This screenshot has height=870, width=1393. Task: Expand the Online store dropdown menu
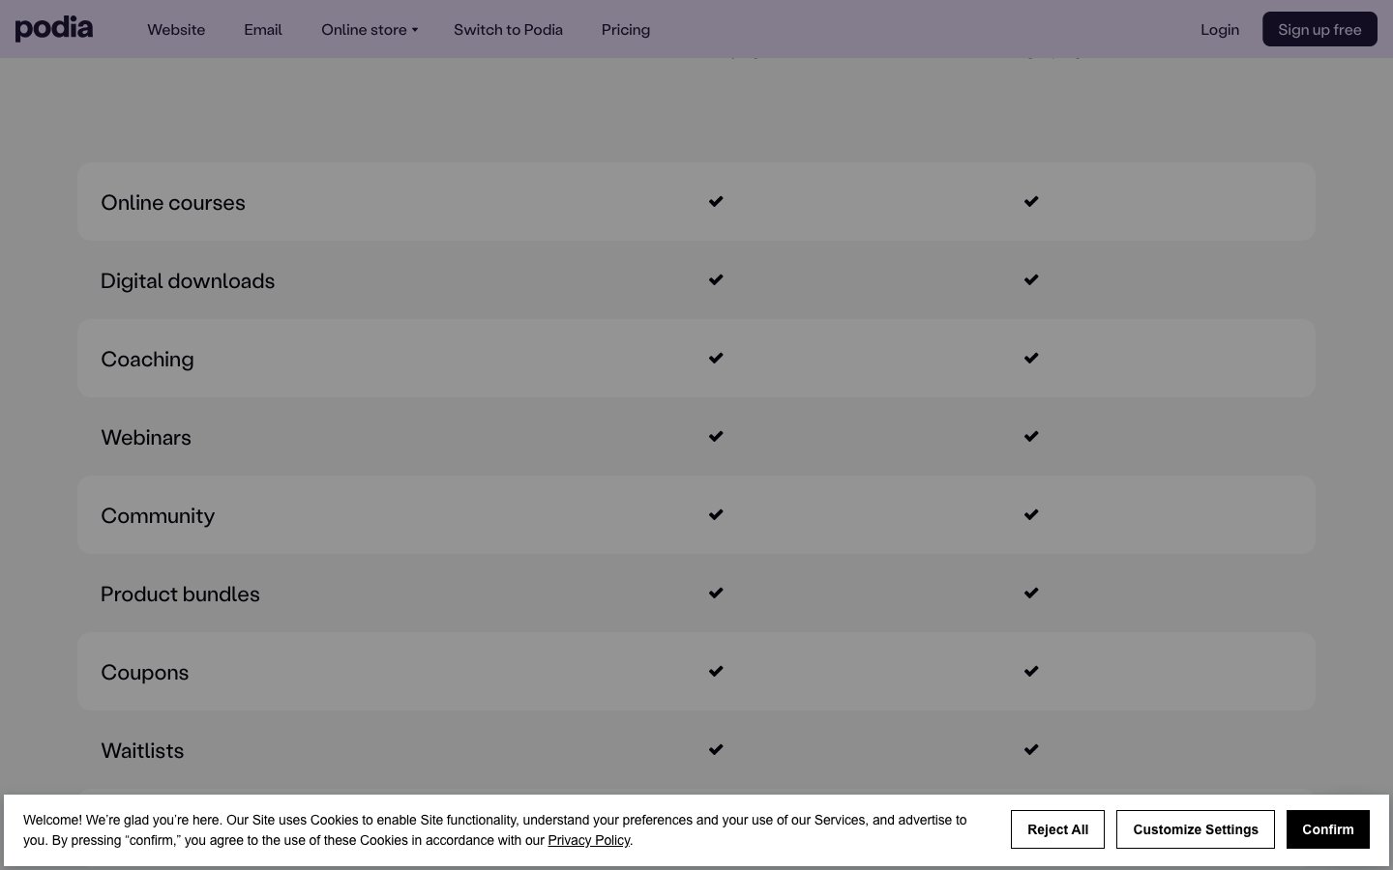click(x=369, y=30)
